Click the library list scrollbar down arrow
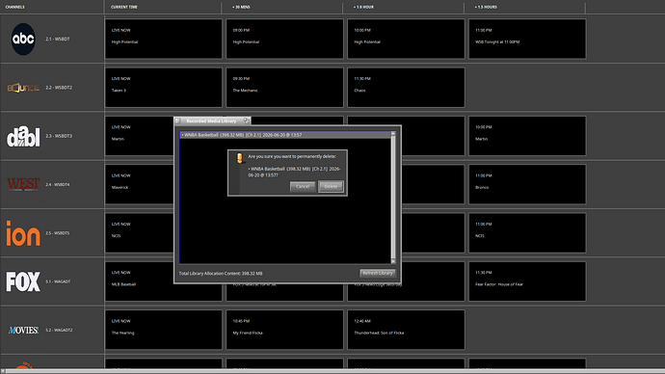 [x=393, y=261]
